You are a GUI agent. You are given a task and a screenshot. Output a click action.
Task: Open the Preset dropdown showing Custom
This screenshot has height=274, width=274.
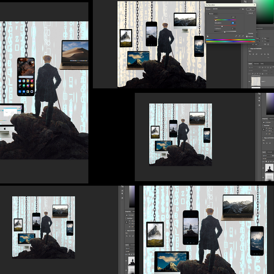click(227, 9)
